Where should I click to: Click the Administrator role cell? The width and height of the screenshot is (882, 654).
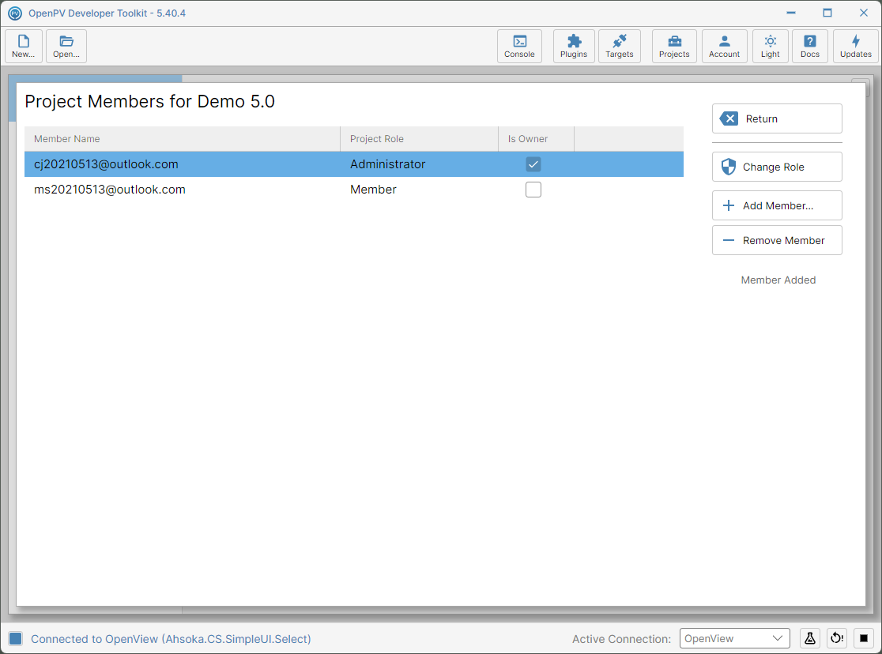point(387,164)
